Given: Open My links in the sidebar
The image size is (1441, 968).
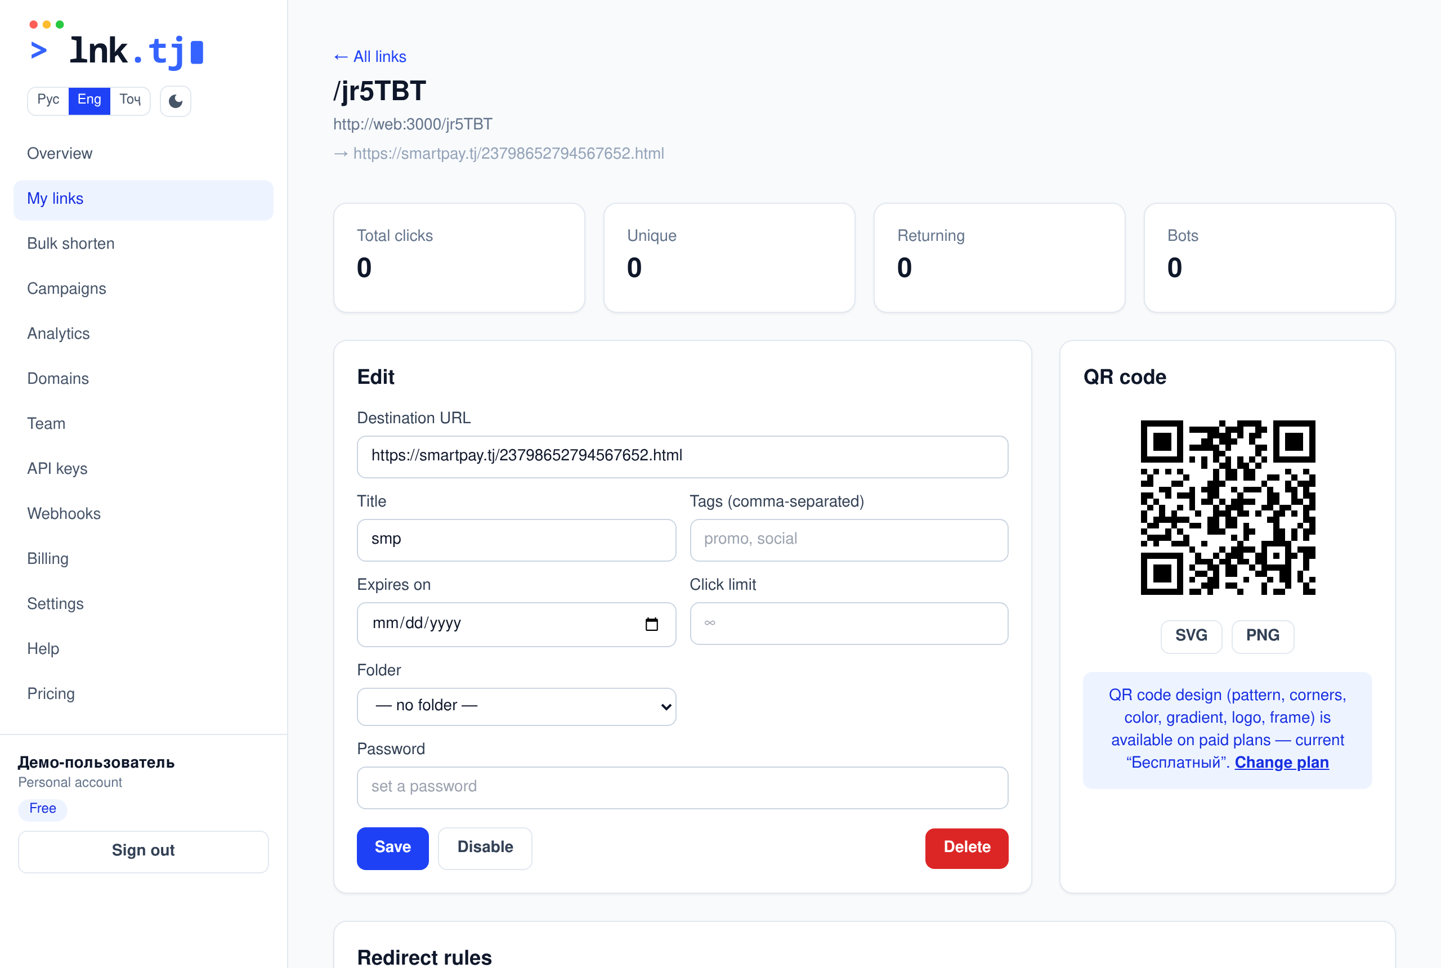Looking at the screenshot, I should (x=143, y=199).
